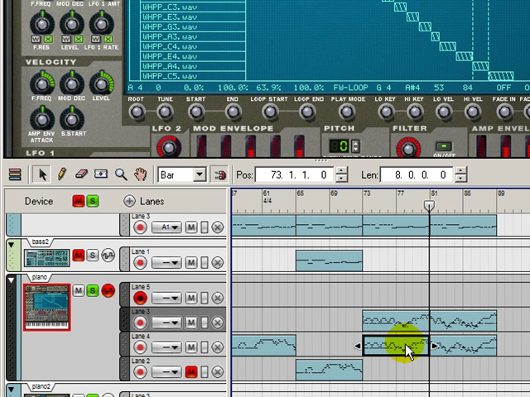Click the Velocity AMP ENV ATTACK knob
The image size is (530, 397).
coord(42,119)
